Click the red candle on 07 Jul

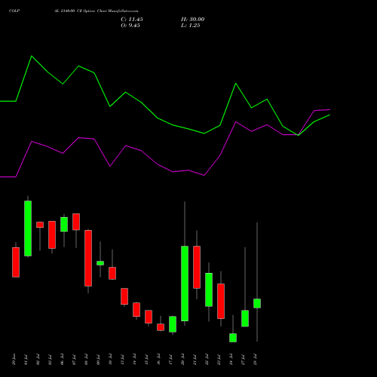(x=76, y=222)
